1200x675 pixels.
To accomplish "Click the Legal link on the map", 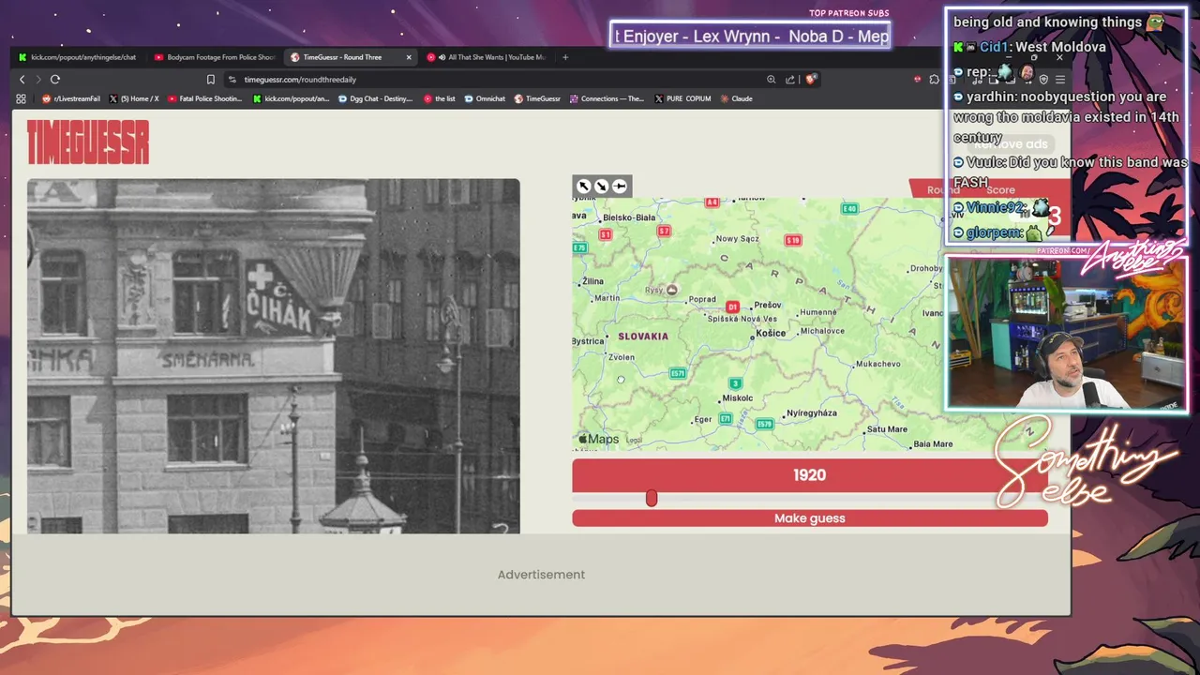I will pyautogui.click(x=635, y=440).
